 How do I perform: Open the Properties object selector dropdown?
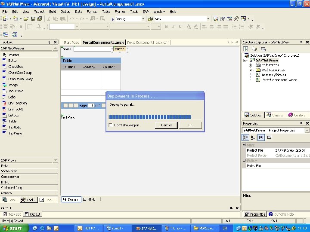pos(307,131)
